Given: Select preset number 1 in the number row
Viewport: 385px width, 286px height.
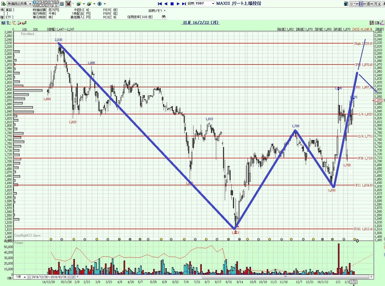Looking at the screenshot, I should (35, 2).
